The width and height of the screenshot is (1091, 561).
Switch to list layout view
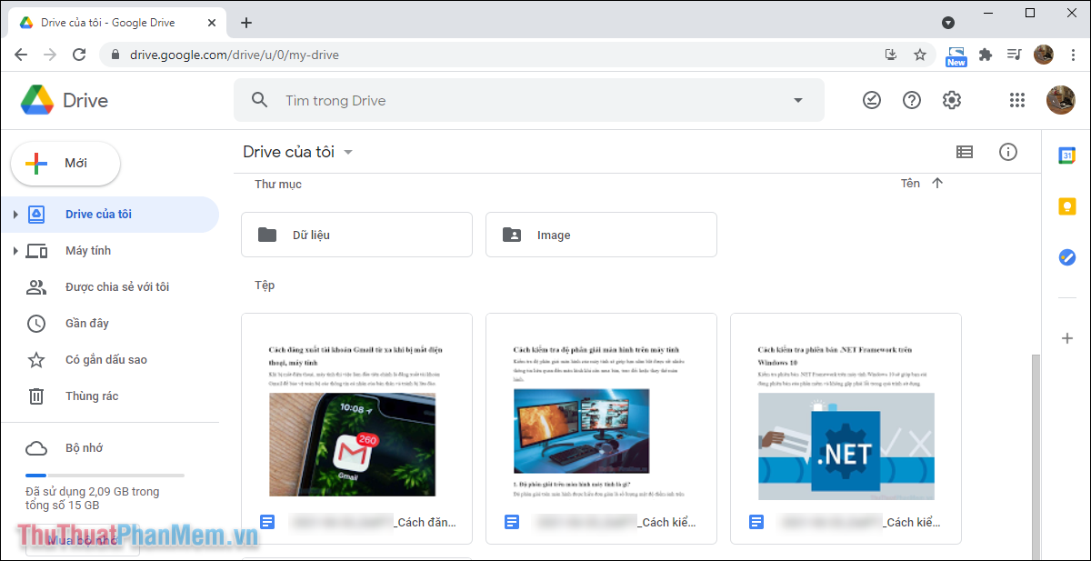(x=965, y=152)
